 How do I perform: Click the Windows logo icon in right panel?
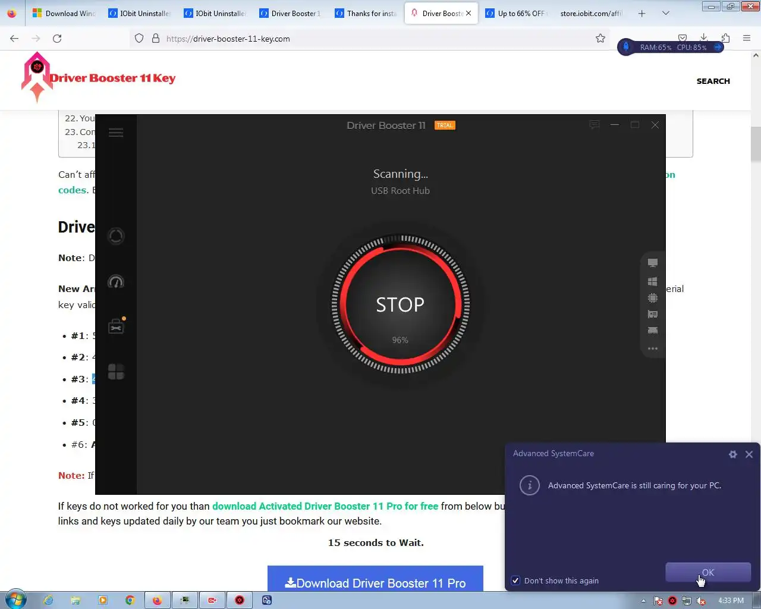tap(653, 281)
